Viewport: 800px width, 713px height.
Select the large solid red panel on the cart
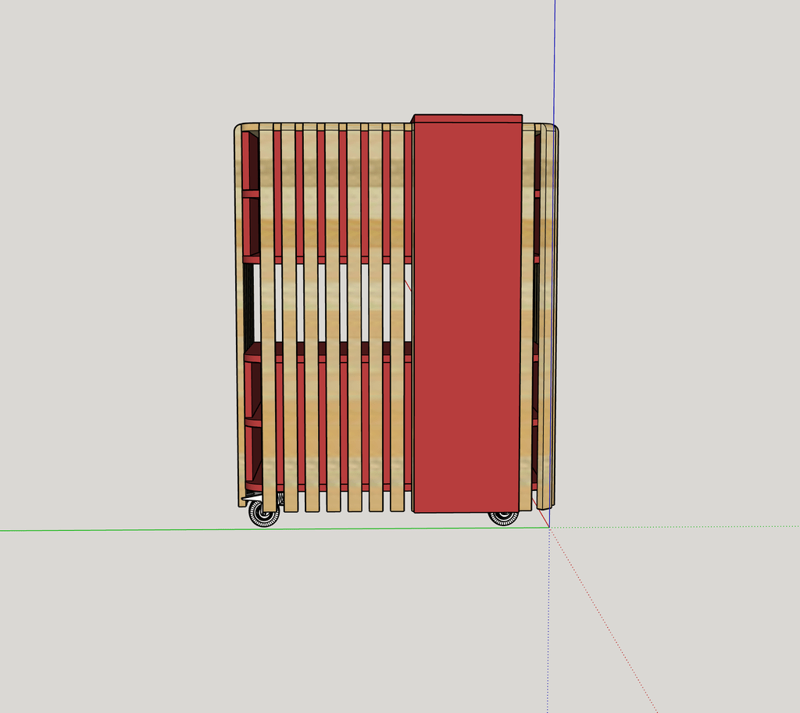tap(467, 314)
